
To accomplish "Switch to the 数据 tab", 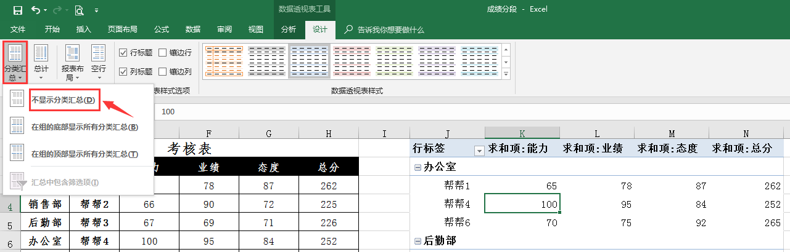I will point(193,30).
